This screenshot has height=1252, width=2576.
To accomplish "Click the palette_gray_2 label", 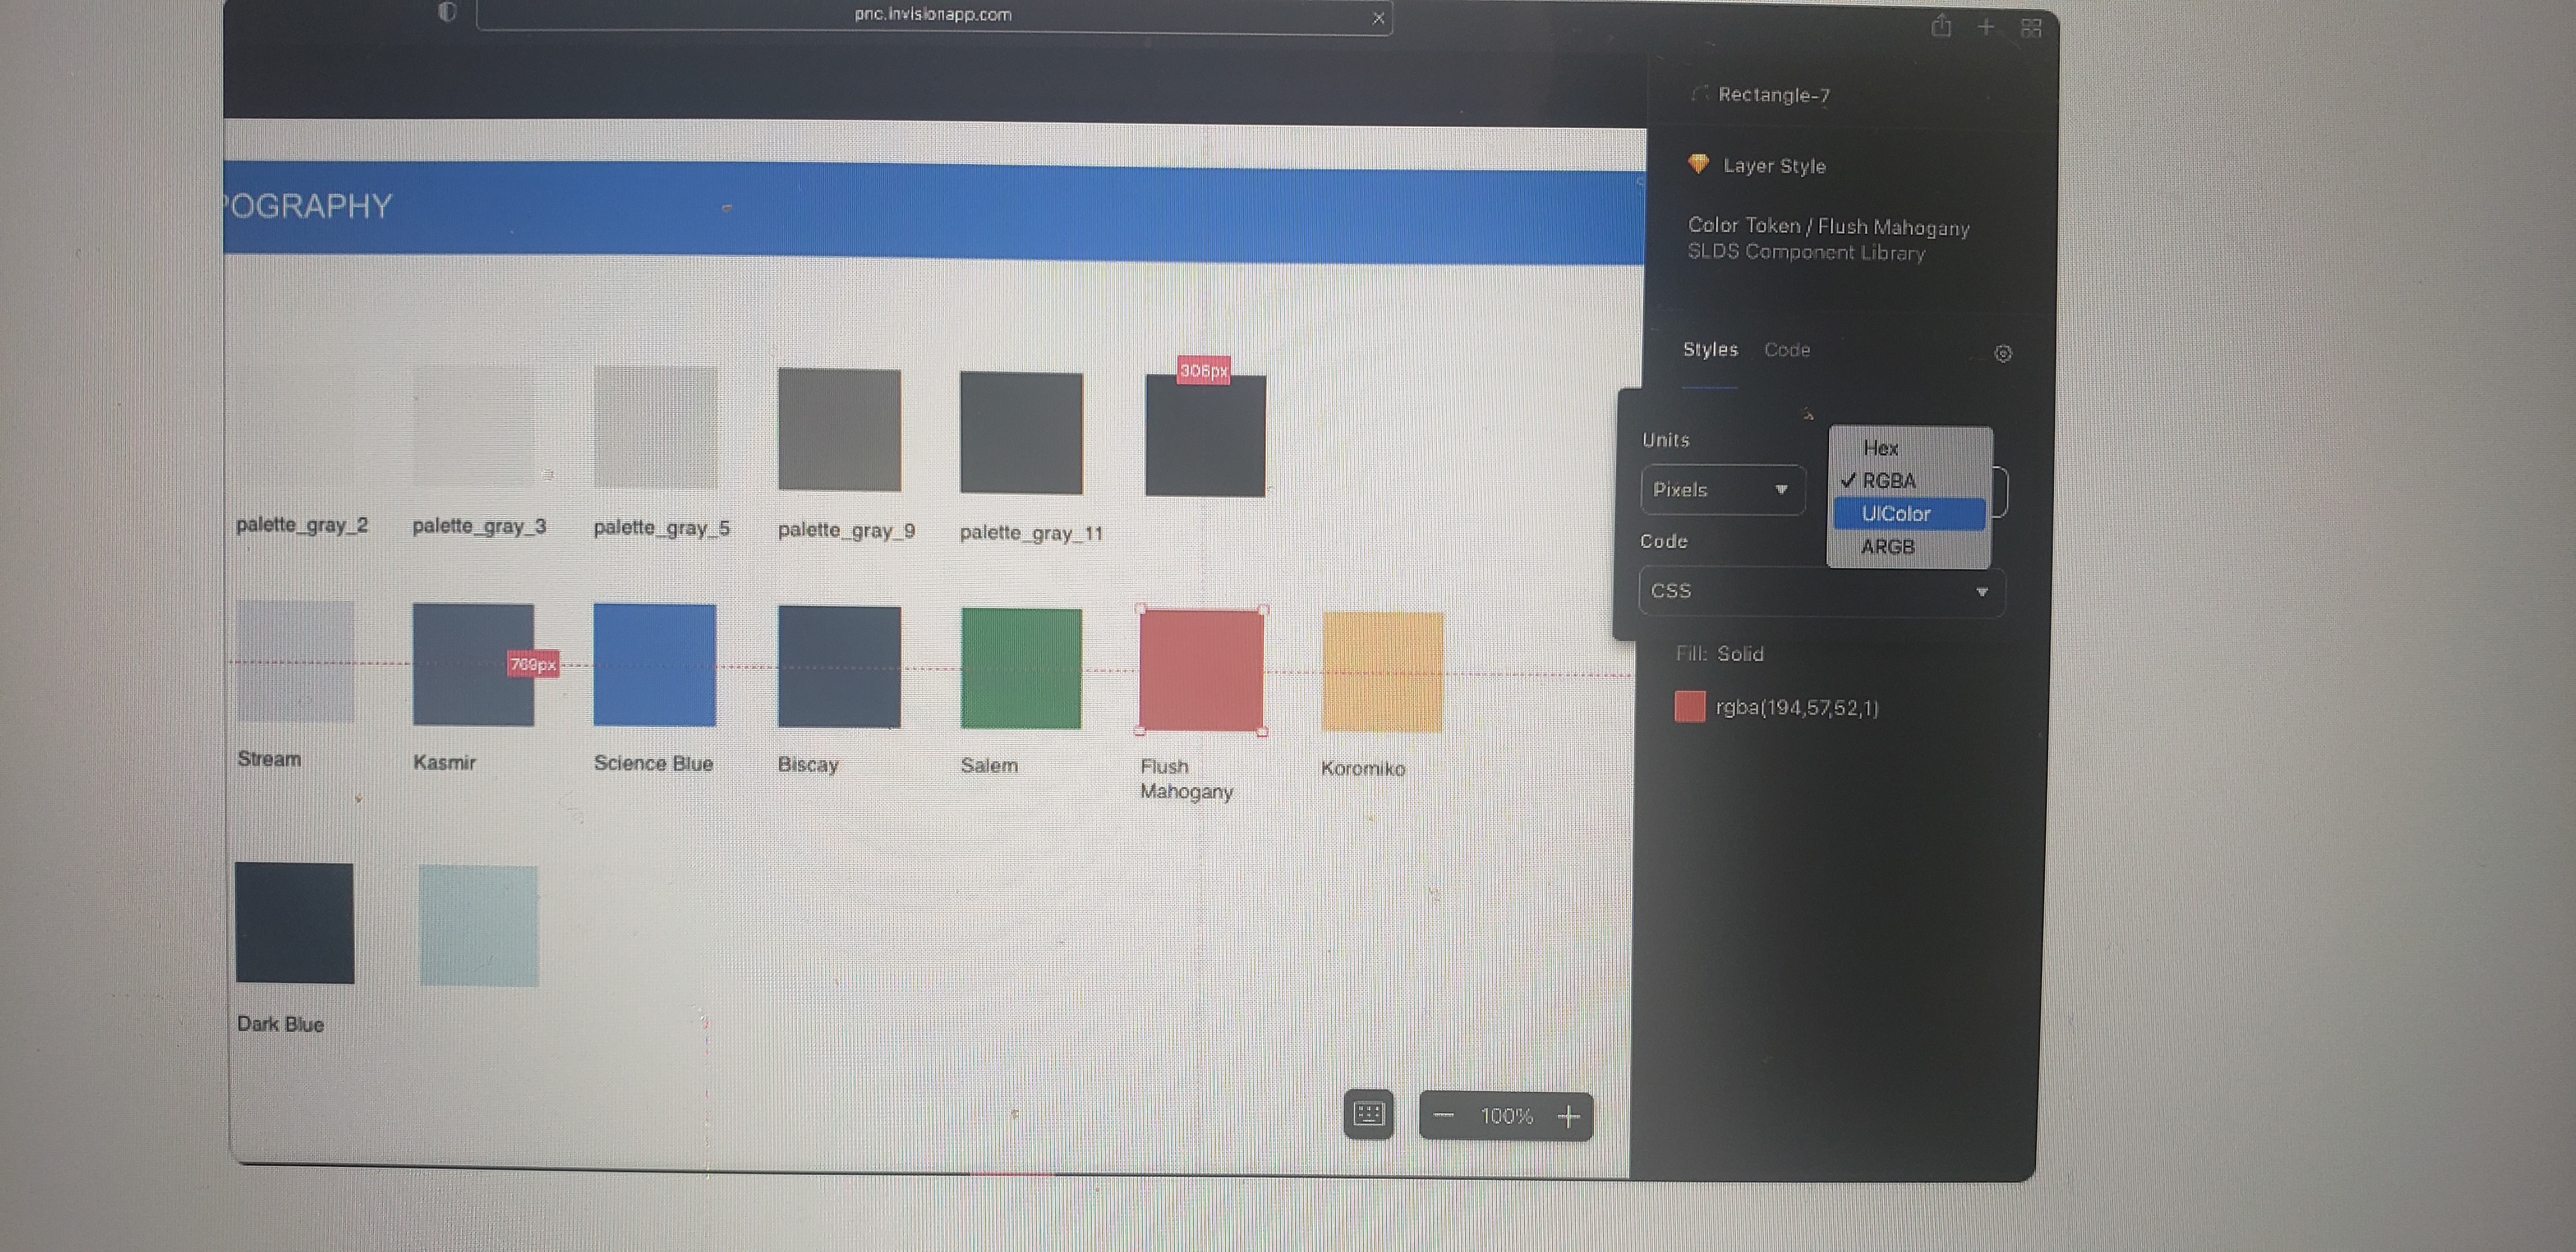I will (x=302, y=525).
